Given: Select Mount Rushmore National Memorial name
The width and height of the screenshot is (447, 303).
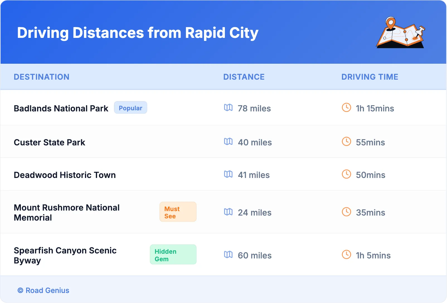Looking at the screenshot, I should (x=67, y=212).
